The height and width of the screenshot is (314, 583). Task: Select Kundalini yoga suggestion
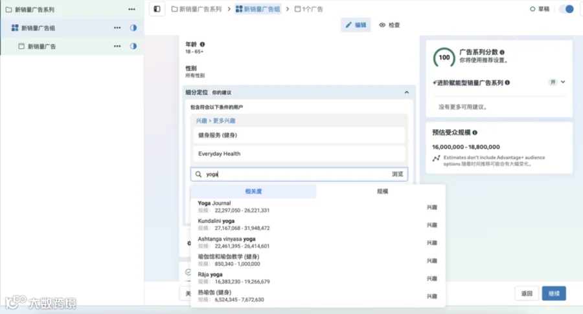coord(318,225)
